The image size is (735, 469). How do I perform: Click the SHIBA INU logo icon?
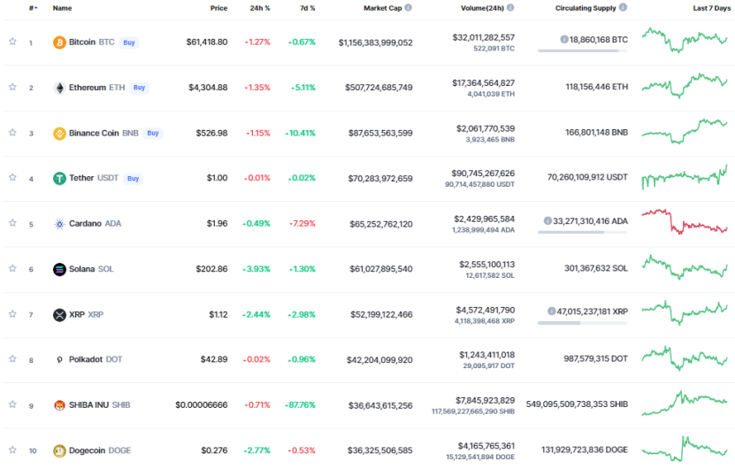(59, 405)
